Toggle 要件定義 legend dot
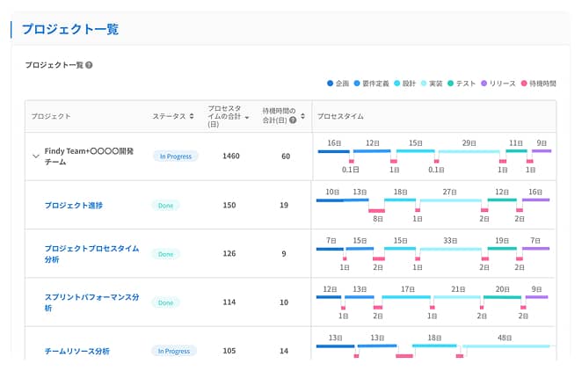582x371 pixels. click(357, 84)
